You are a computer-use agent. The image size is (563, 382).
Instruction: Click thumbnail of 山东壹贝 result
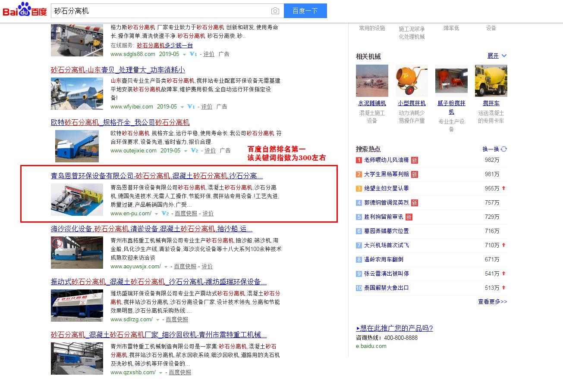pos(77,93)
